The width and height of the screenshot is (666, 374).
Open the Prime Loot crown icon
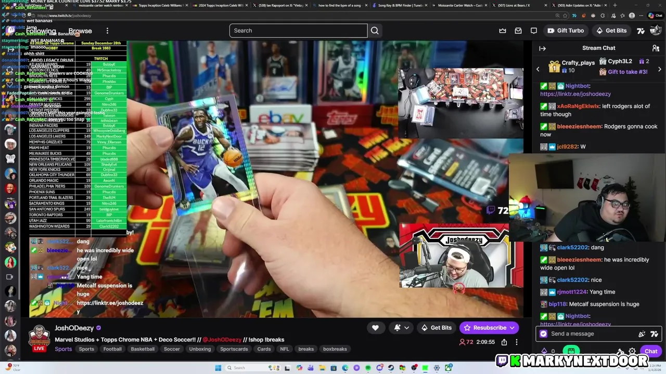pos(503,31)
